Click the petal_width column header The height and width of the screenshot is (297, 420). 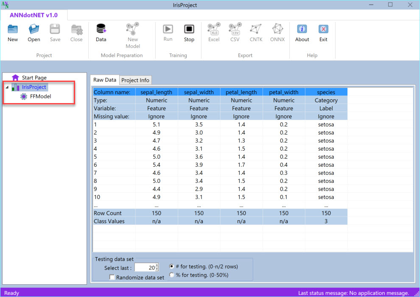[x=284, y=92]
